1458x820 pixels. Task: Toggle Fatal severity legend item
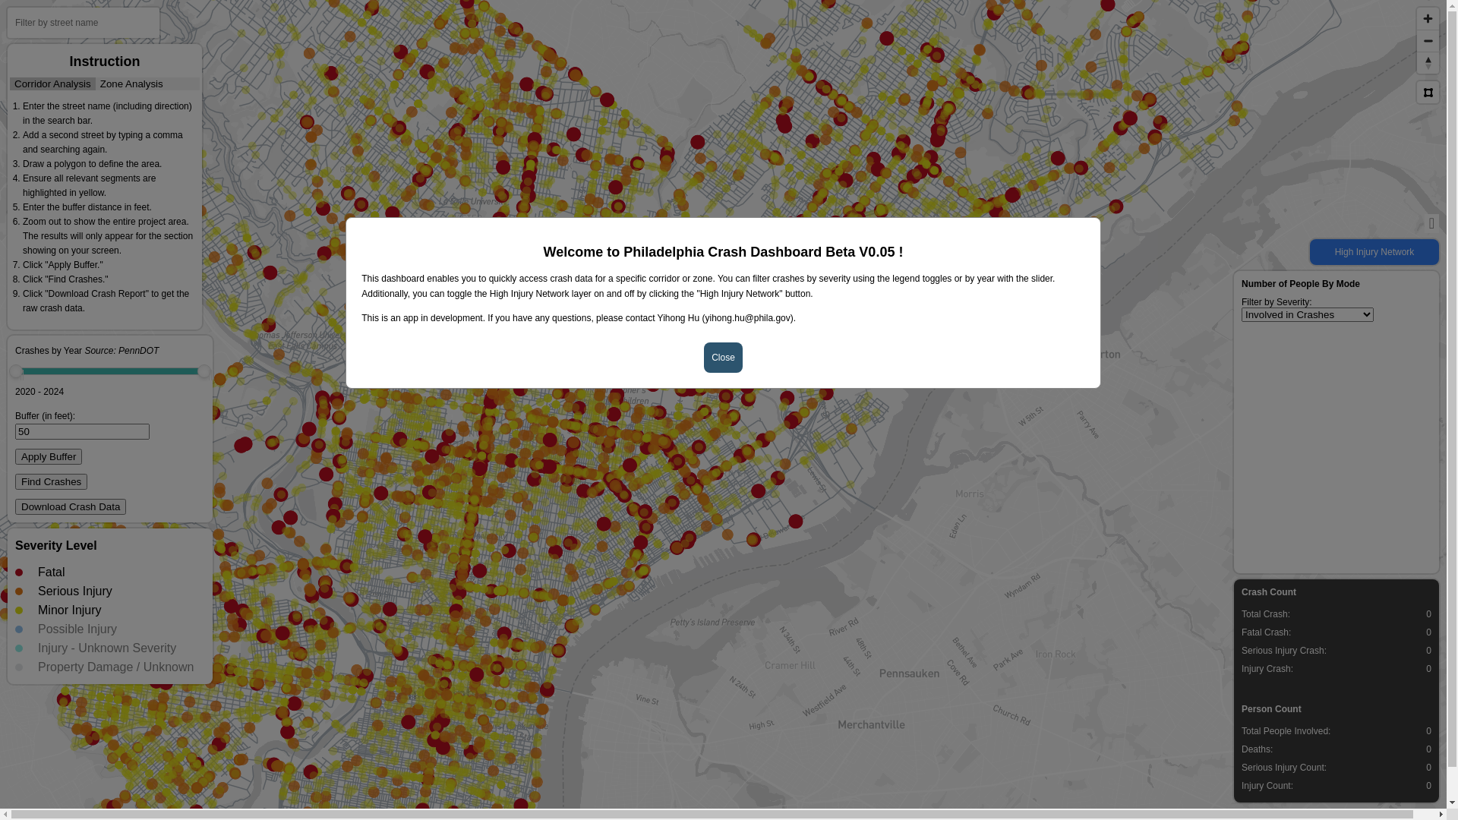tap(51, 572)
